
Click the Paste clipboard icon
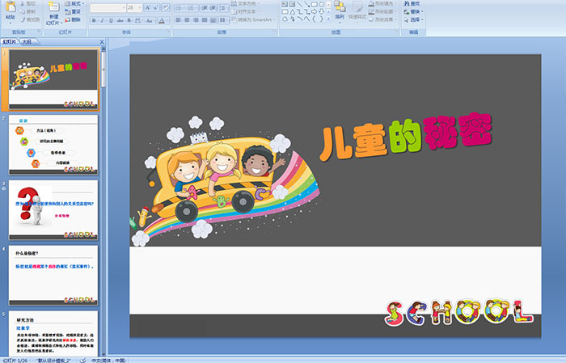(x=11, y=6)
